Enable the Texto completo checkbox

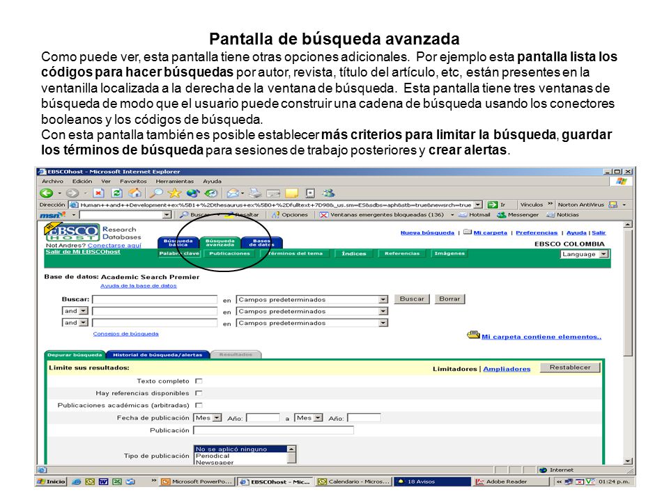click(x=199, y=381)
